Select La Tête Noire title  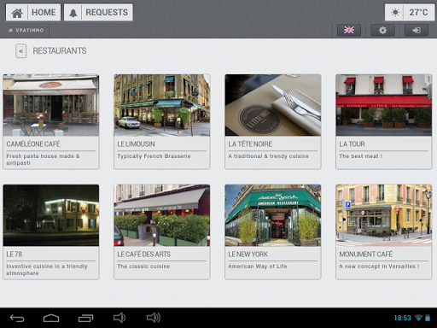[x=250, y=144]
